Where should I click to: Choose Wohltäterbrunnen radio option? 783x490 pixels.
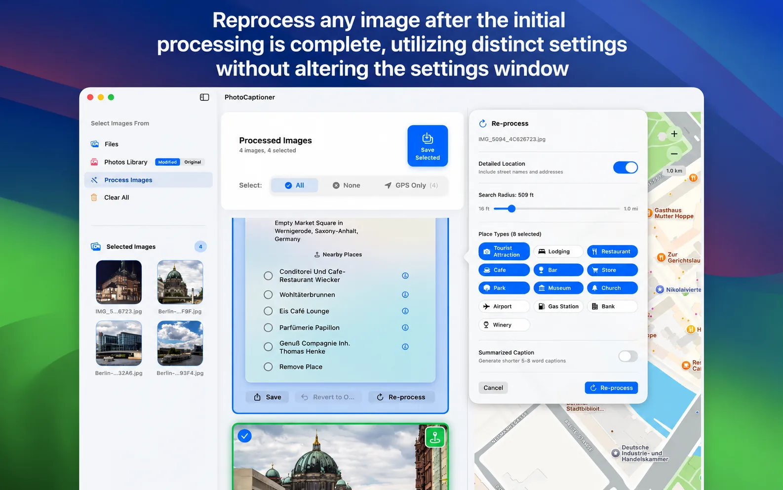pyautogui.click(x=268, y=295)
